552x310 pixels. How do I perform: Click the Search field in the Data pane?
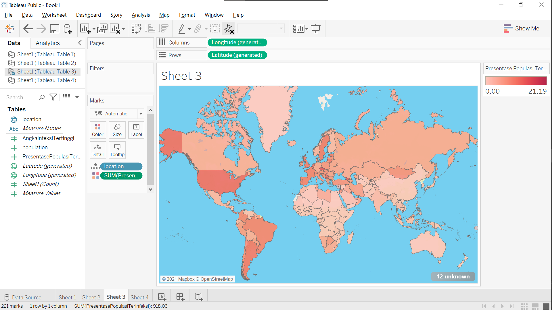click(x=17, y=97)
